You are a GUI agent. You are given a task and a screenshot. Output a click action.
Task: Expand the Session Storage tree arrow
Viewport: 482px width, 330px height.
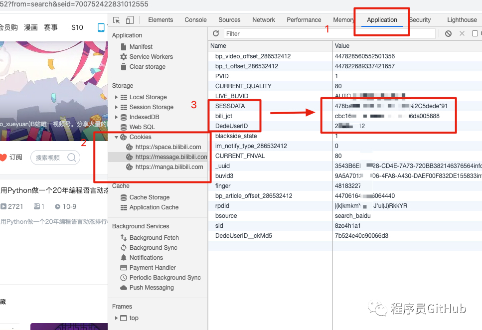116,107
